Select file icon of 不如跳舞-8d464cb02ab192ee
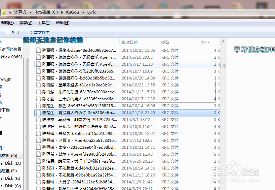The image size is (275, 190). [38, 168]
